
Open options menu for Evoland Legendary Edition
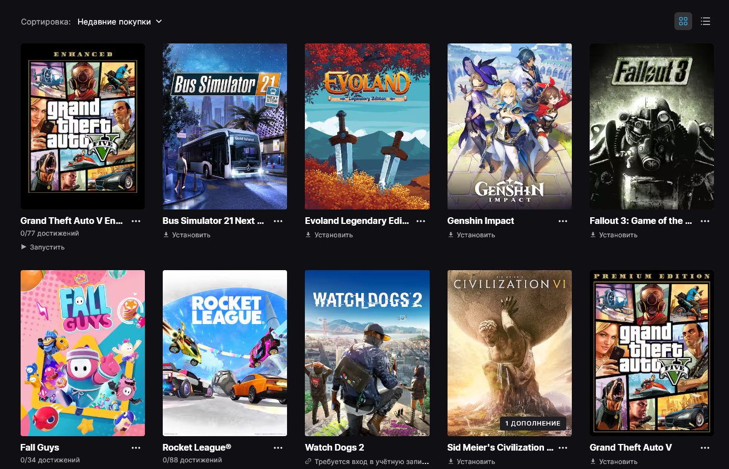point(421,221)
